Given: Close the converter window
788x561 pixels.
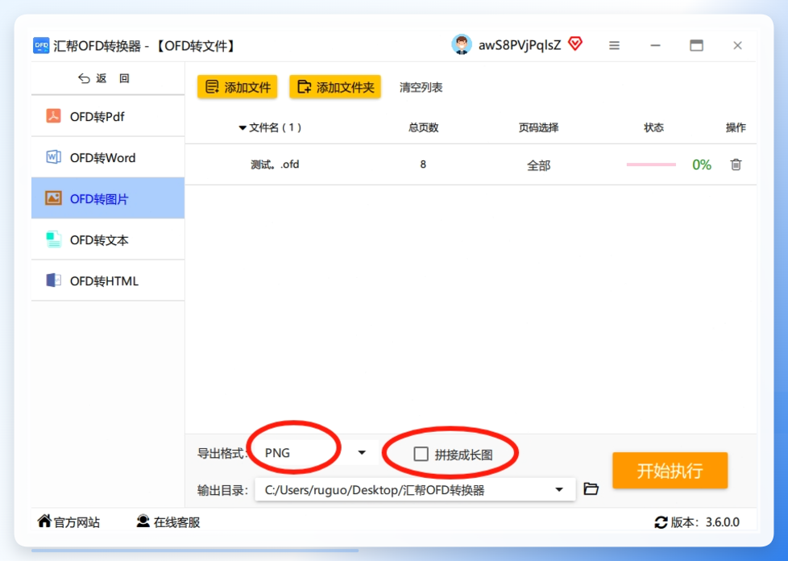Looking at the screenshot, I should click(x=737, y=45).
